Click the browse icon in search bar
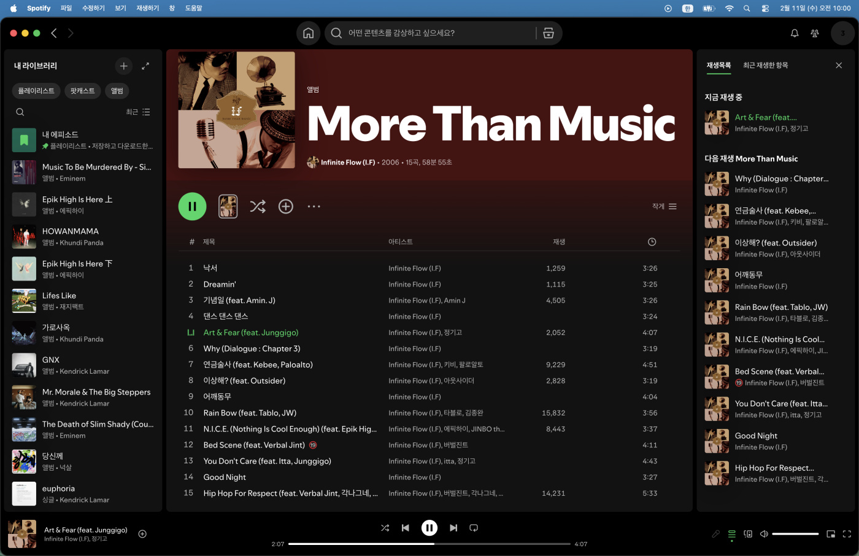The height and width of the screenshot is (556, 859). 549,33
